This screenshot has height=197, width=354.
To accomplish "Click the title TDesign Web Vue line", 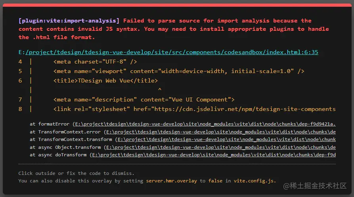I will pyautogui.click(x=105, y=81).
